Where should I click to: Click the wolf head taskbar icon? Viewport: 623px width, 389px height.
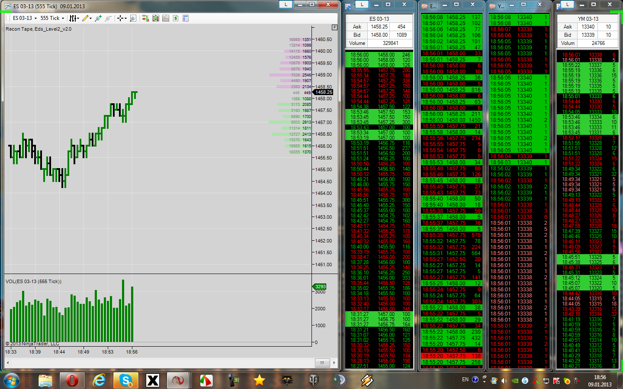coord(286,380)
